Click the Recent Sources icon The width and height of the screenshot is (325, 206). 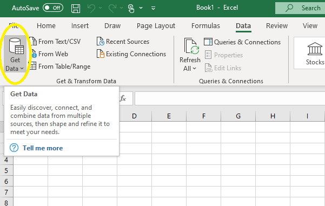[x=101, y=42]
